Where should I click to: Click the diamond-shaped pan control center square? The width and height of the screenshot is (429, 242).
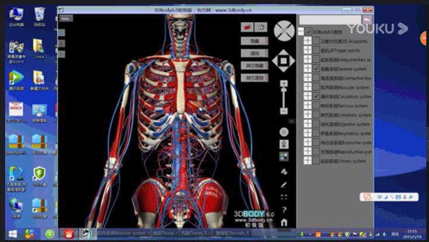click(284, 61)
